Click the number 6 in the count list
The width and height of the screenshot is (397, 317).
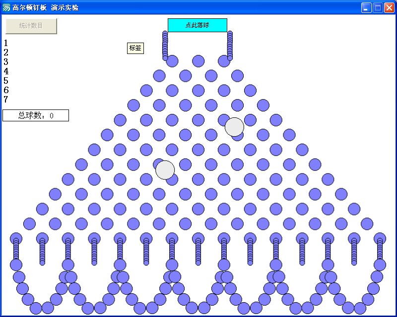click(6, 90)
